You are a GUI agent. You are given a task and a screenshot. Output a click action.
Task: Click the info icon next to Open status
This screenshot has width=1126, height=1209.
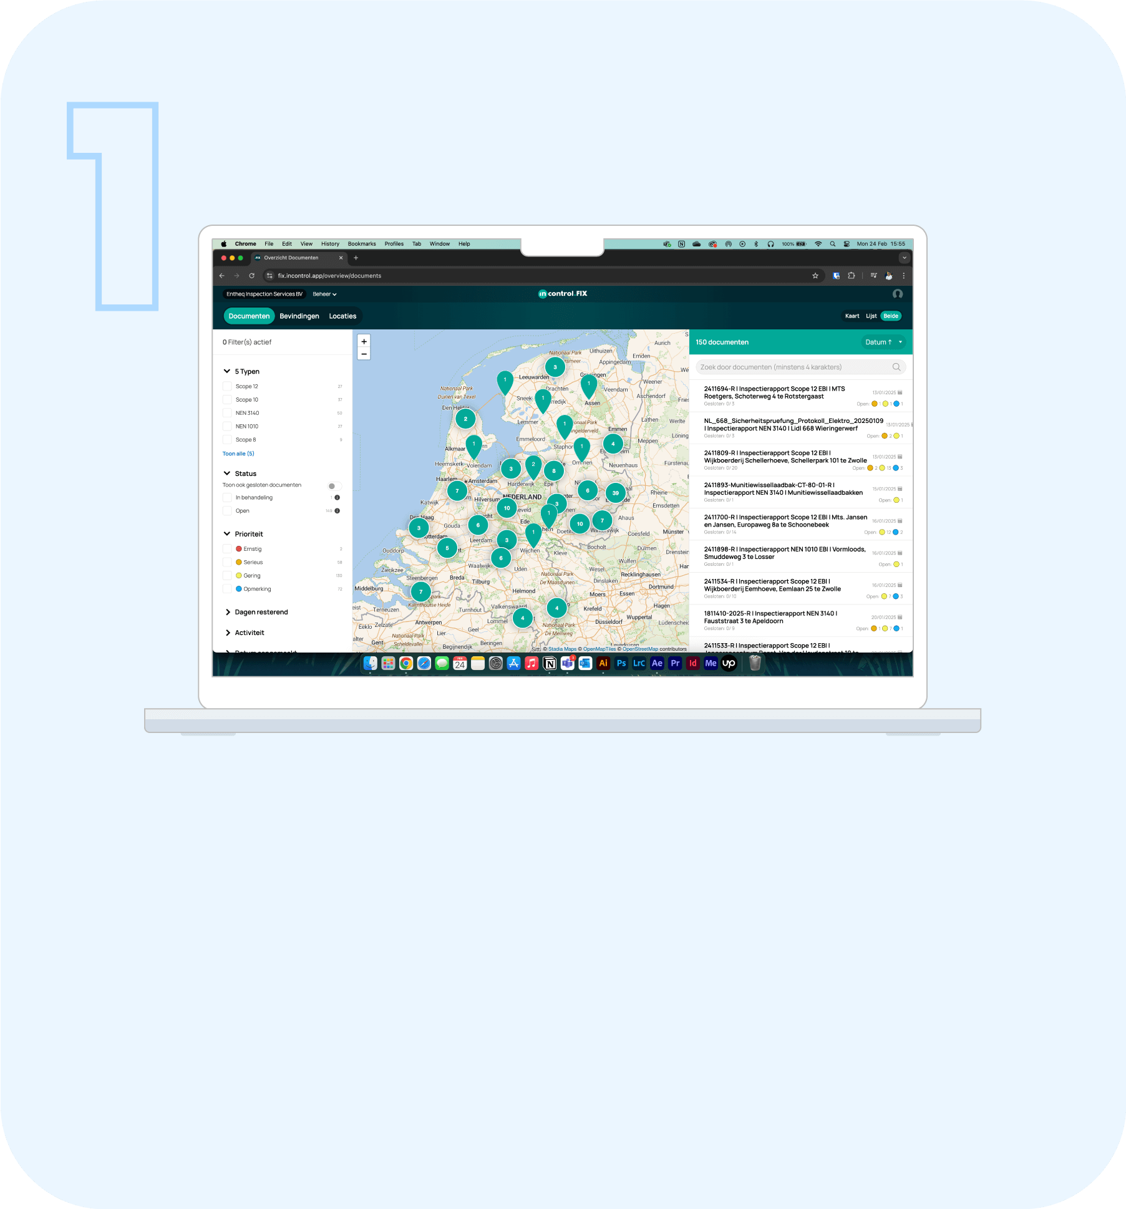pyautogui.click(x=337, y=511)
